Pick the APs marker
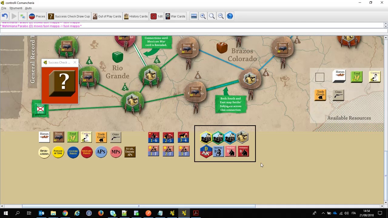Screen dimensions: 388x218 101,152
